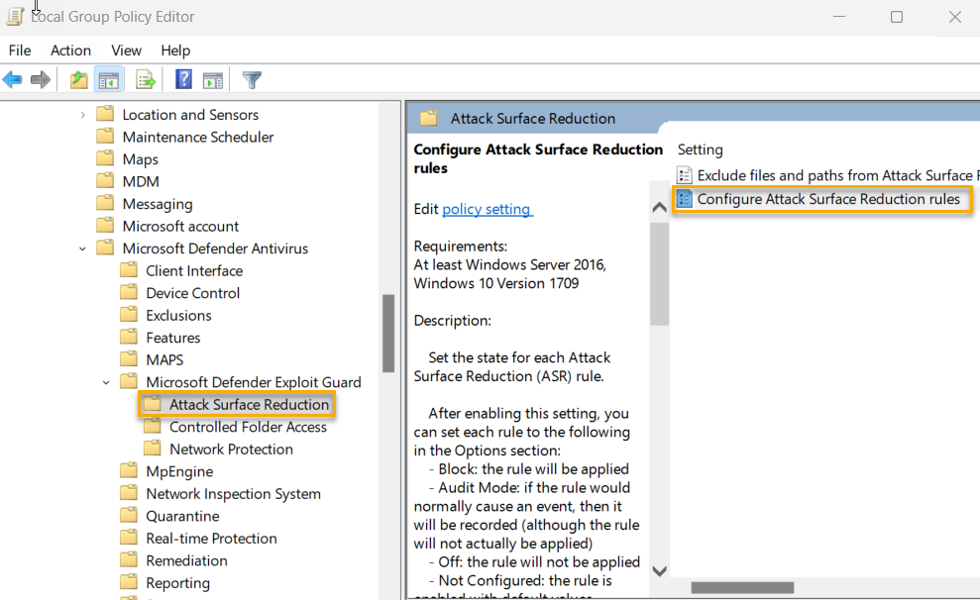980x600 pixels.
Task: Collapse the Microsoft Defender Antivirus node
Action: click(82, 248)
